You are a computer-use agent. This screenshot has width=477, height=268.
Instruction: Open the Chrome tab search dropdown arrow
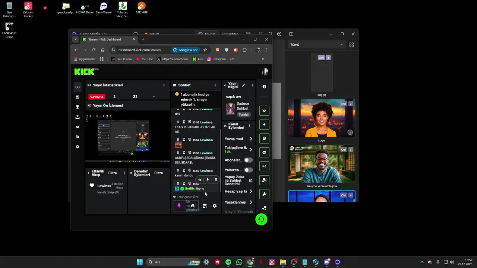[x=76, y=39]
